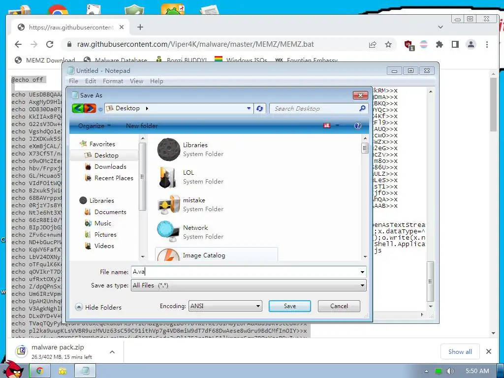Viewport: 504px width, 378px height.
Task: Open the Notepad Format menu
Action: click(x=113, y=81)
